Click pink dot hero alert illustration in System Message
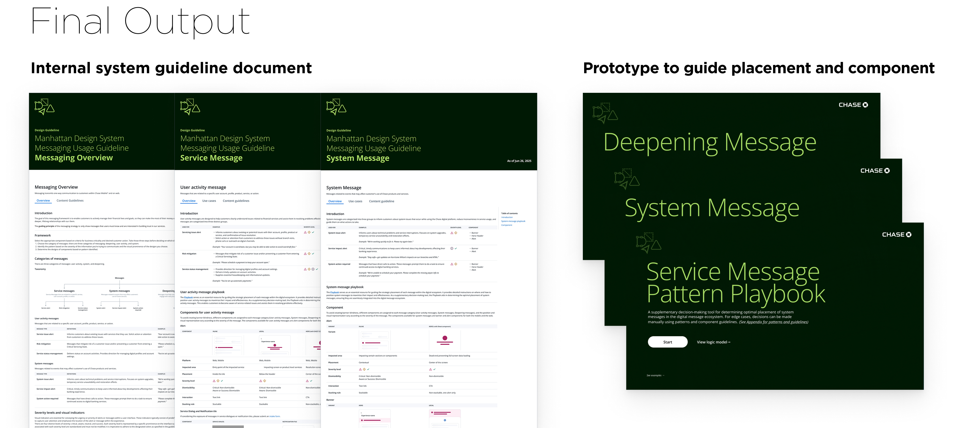Image resolution: width=953 pixels, height=428 pixels. [445, 340]
